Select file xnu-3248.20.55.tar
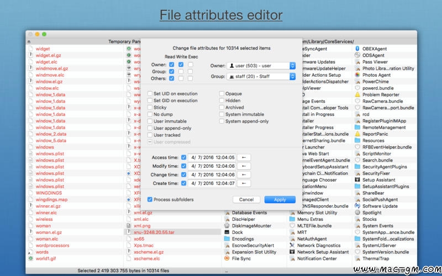442x276 pixels. 154,232
